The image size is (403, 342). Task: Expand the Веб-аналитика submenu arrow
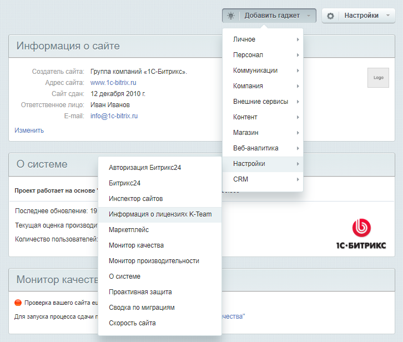click(298, 148)
